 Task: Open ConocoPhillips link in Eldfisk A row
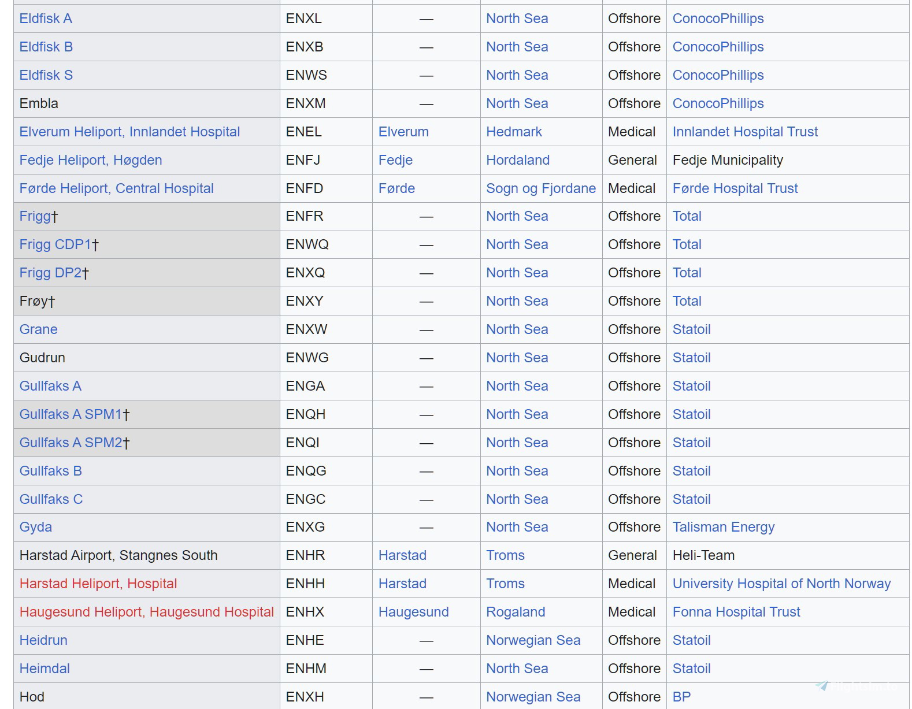click(718, 18)
